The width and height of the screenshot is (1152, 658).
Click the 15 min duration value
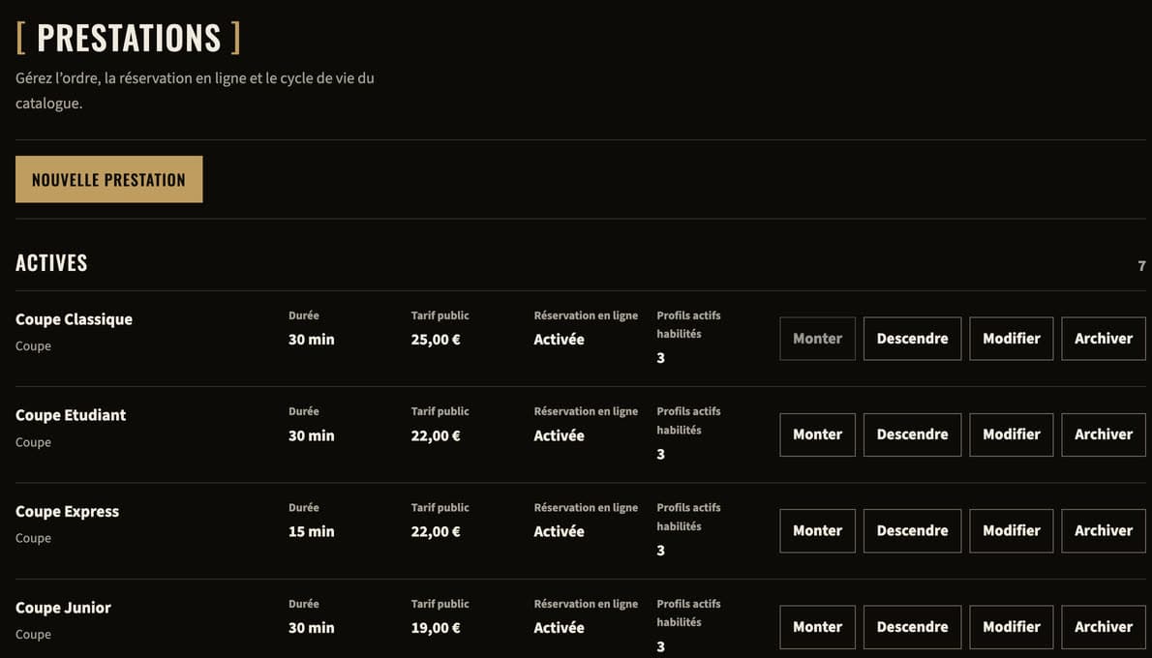point(312,531)
